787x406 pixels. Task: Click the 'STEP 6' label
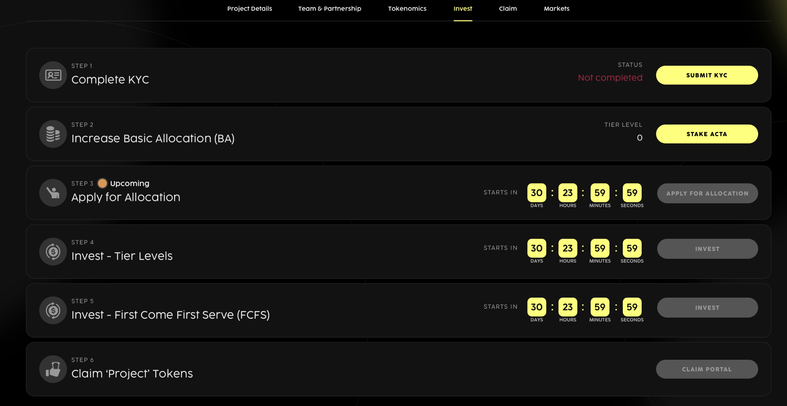click(82, 360)
